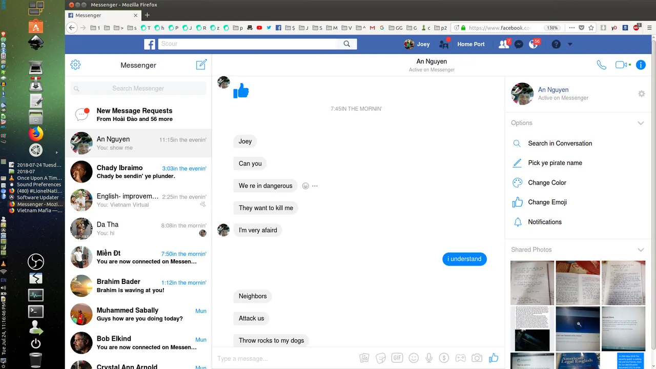Select Search in Conversation
The width and height of the screenshot is (656, 369).
(560, 143)
